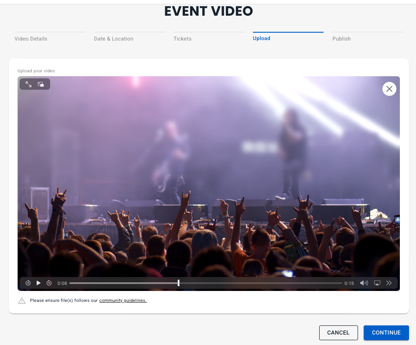Screen dimensions: 416x345
Task: Open AirPlay casting options
Action: 377,283
